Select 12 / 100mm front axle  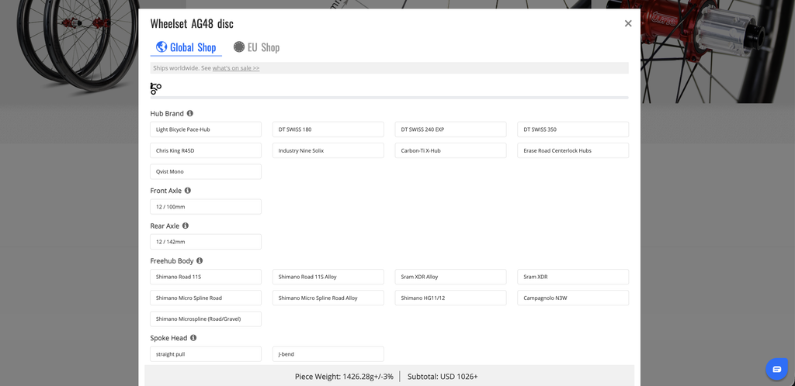[x=206, y=207]
